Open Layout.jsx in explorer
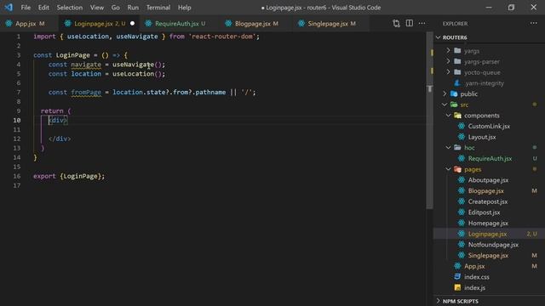Screen dimensions: 545x306 coord(489,137)
